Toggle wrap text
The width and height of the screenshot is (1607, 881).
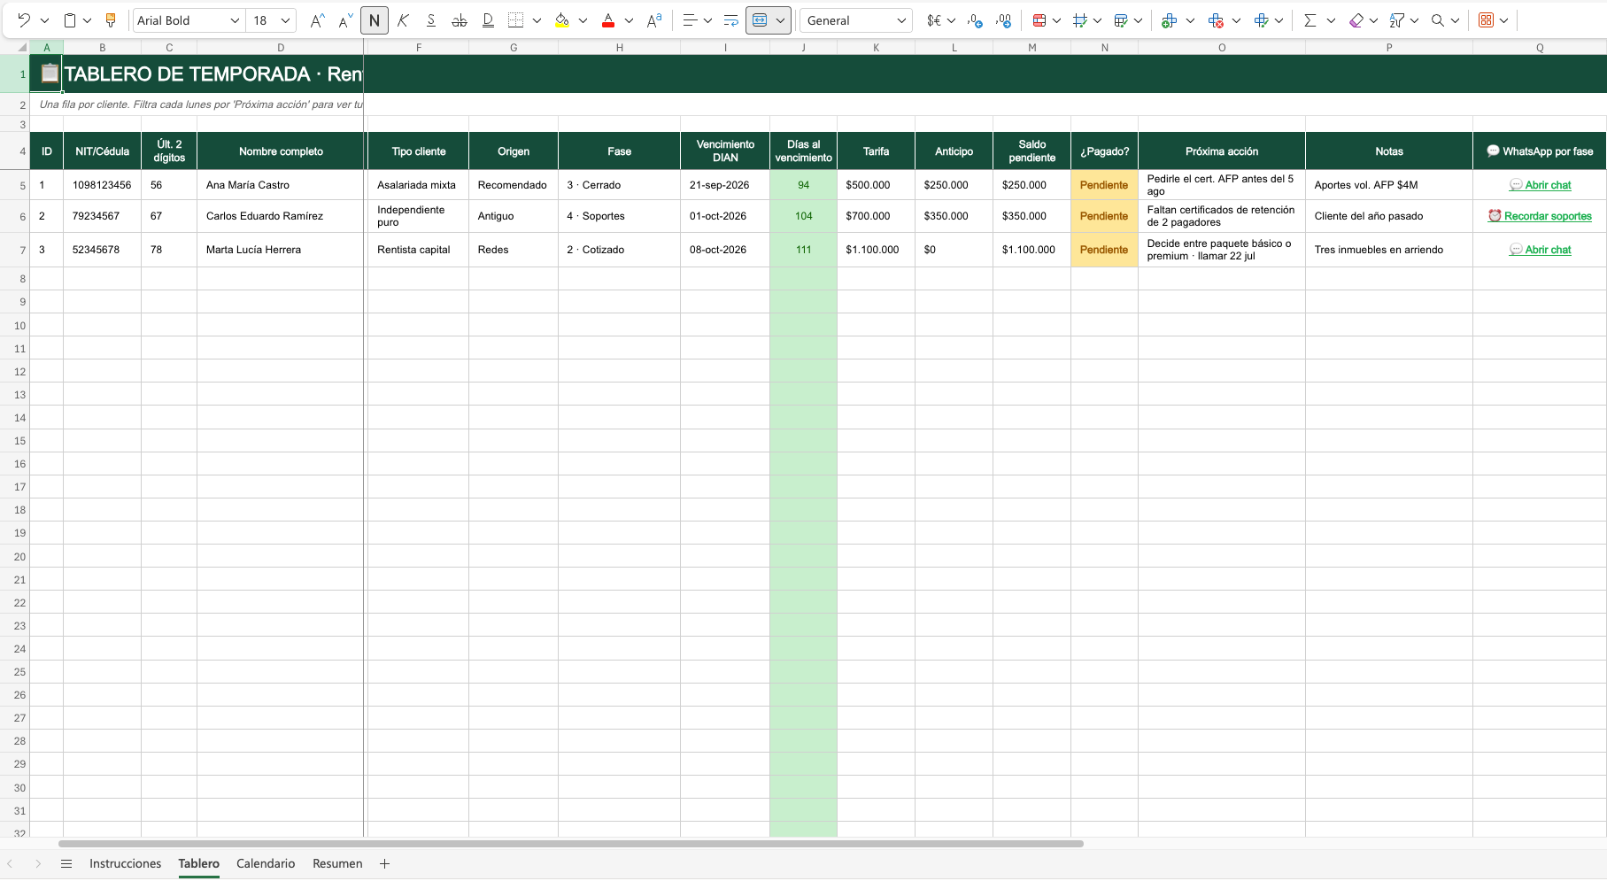click(731, 20)
